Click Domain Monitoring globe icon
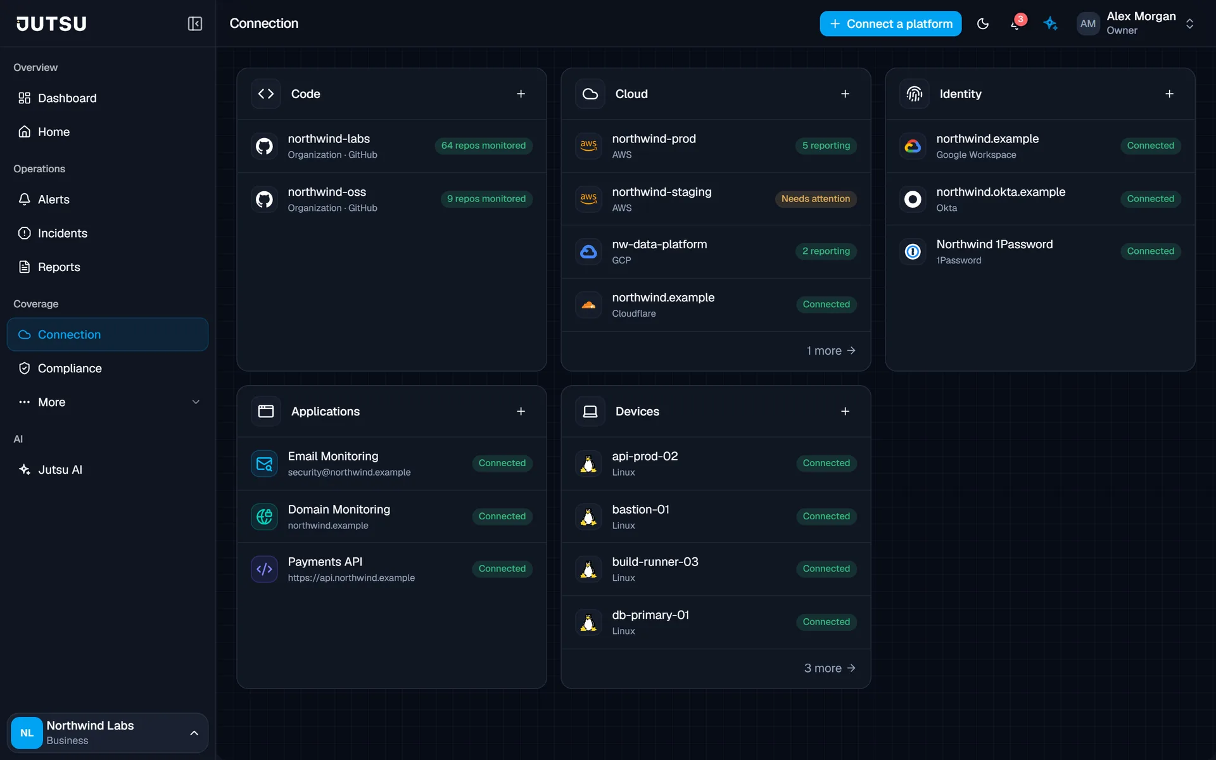The image size is (1216, 760). (x=264, y=516)
